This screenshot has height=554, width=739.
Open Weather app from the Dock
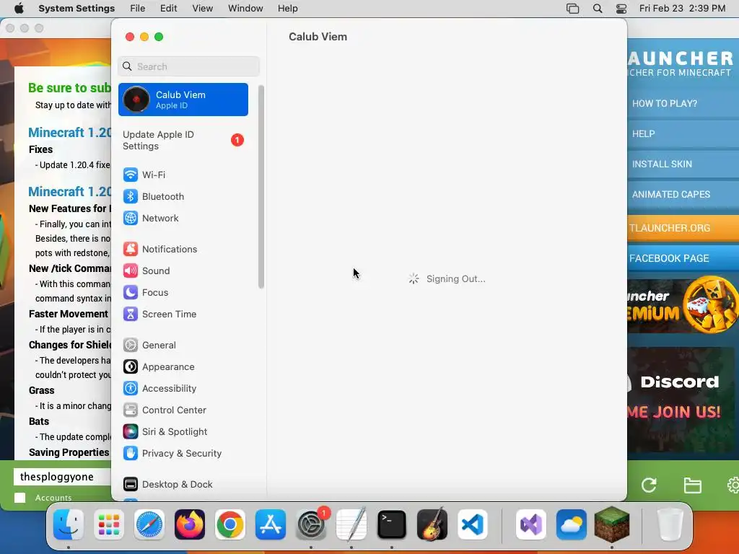pyautogui.click(x=572, y=524)
